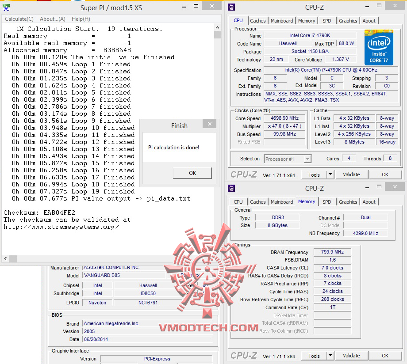This screenshot has width=407, height=364.
Task: Select Caches tab in bottom CPU-Z window
Action: (258, 202)
